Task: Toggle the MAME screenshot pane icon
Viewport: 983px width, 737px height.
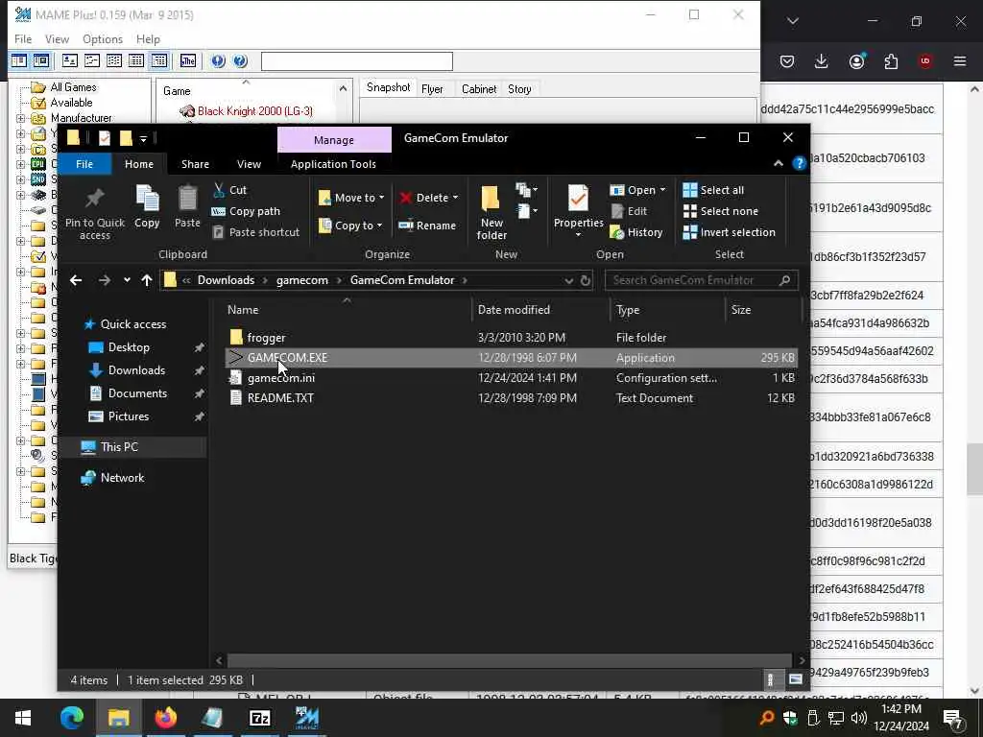Action: tap(40, 60)
